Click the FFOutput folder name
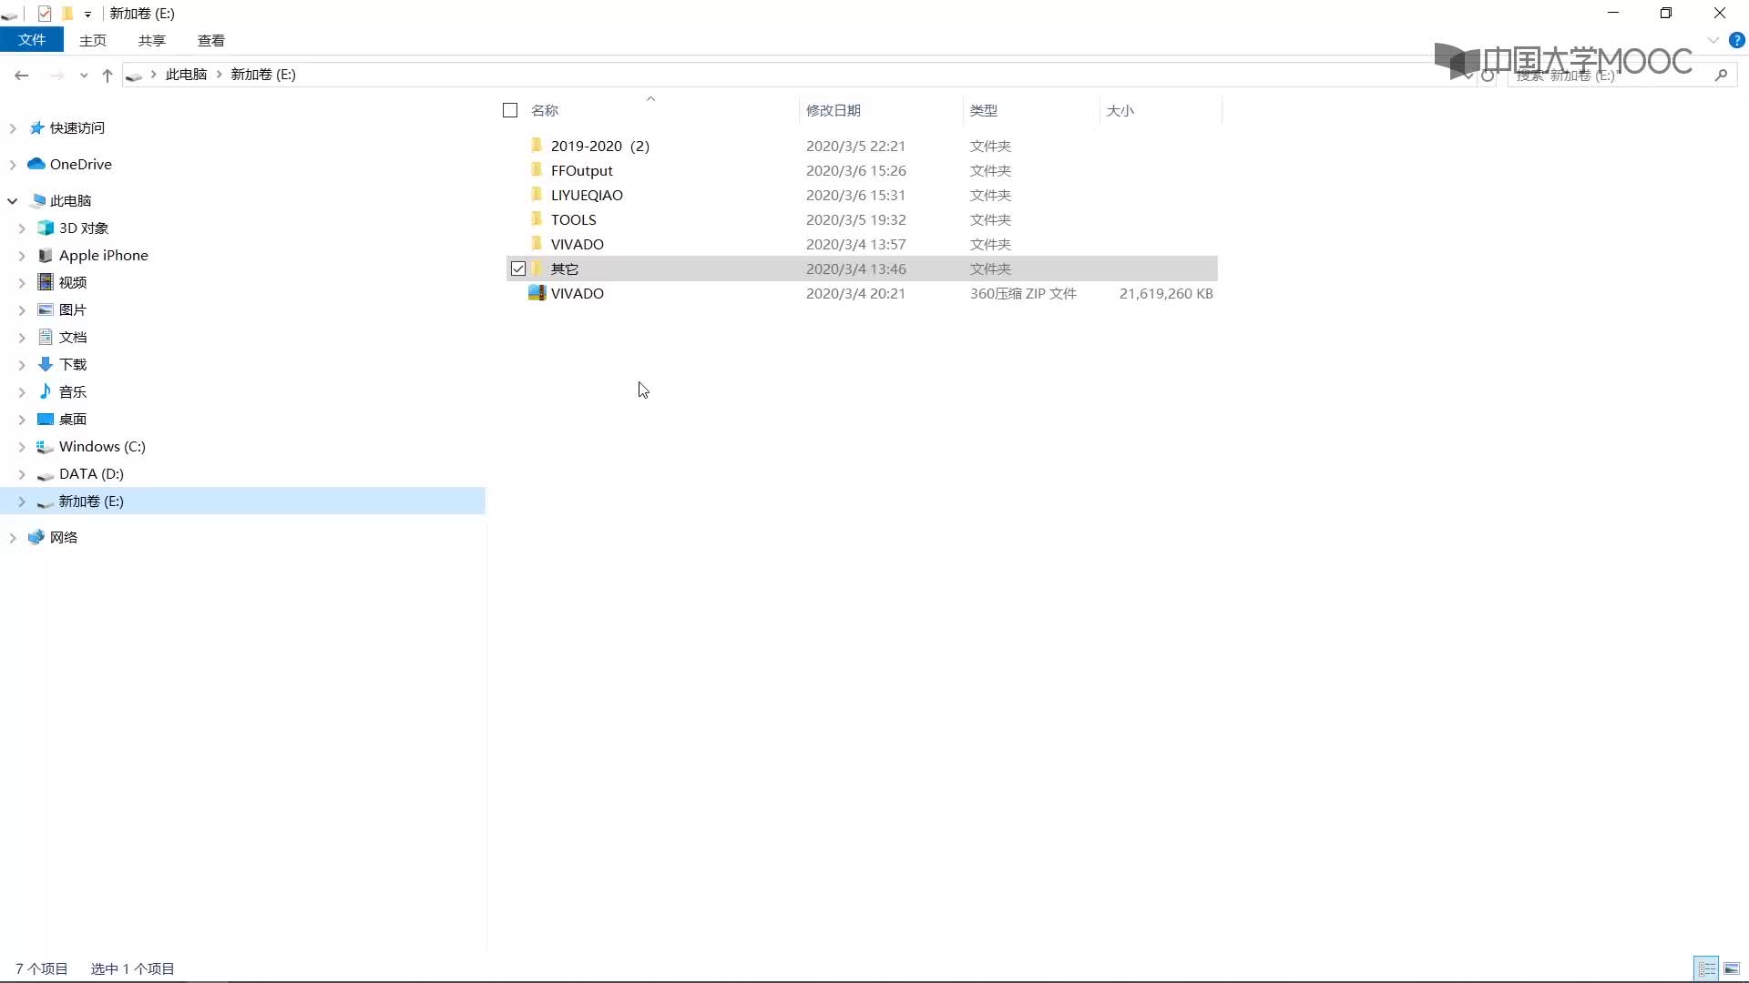The image size is (1749, 983). (x=581, y=170)
